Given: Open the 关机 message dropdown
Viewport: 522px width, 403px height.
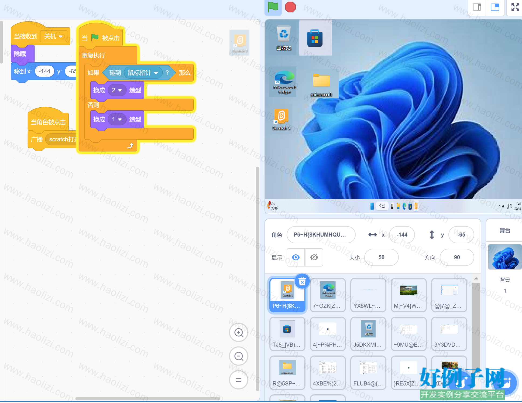Looking at the screenshot, I should (54, 36).
